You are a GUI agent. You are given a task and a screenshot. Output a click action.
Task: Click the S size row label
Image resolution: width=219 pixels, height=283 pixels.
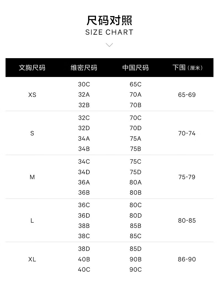point(32,133)
